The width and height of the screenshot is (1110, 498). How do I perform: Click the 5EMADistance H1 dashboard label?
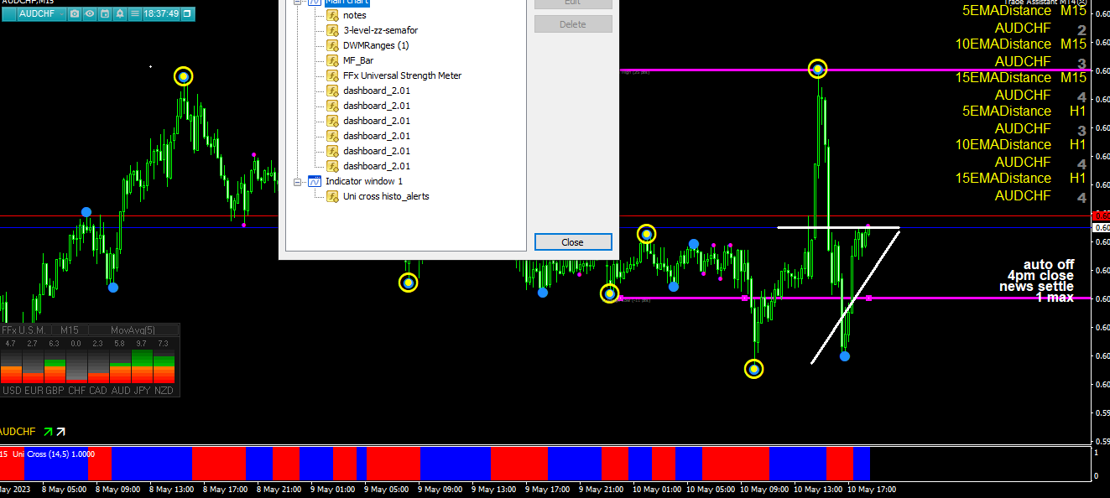(x=1024, y=112)
